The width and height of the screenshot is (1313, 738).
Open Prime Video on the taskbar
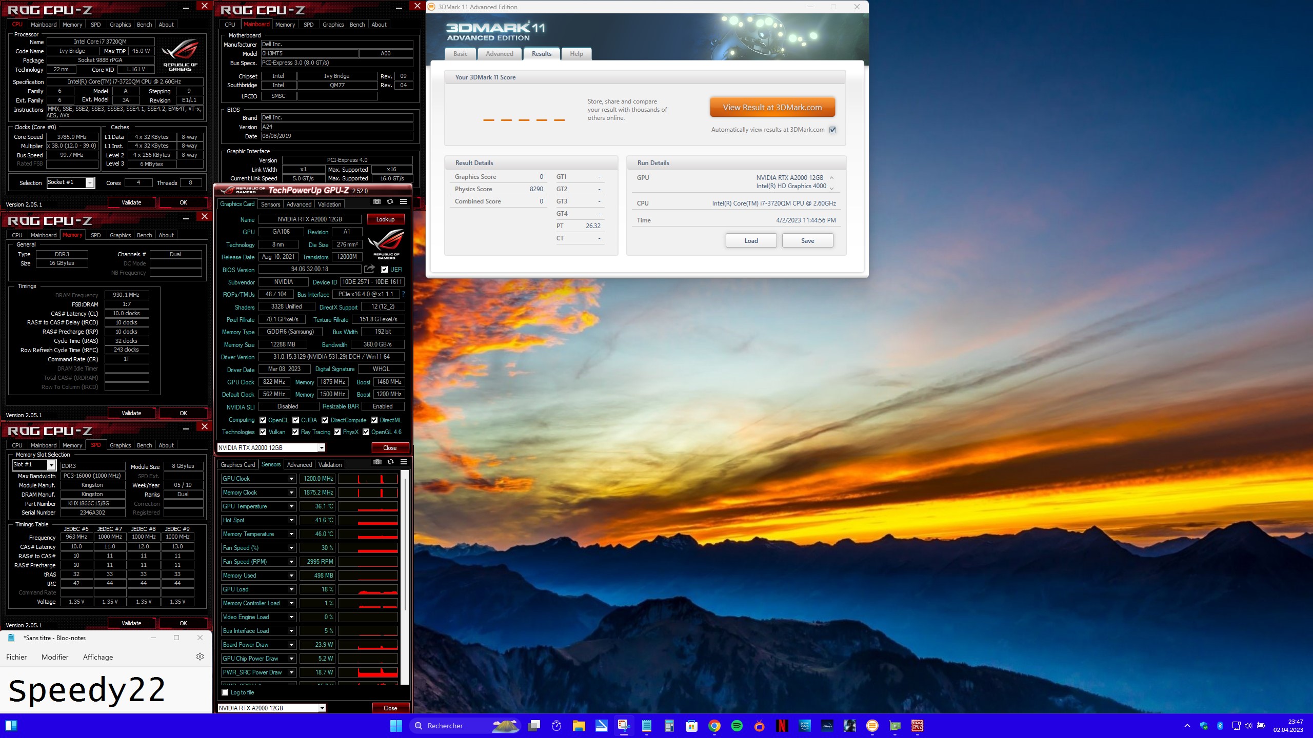click(x=805, y=726)
